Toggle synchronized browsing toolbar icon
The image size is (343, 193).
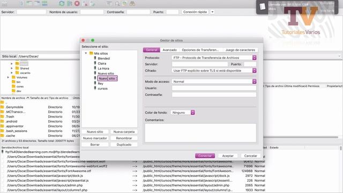coord(125,3)
